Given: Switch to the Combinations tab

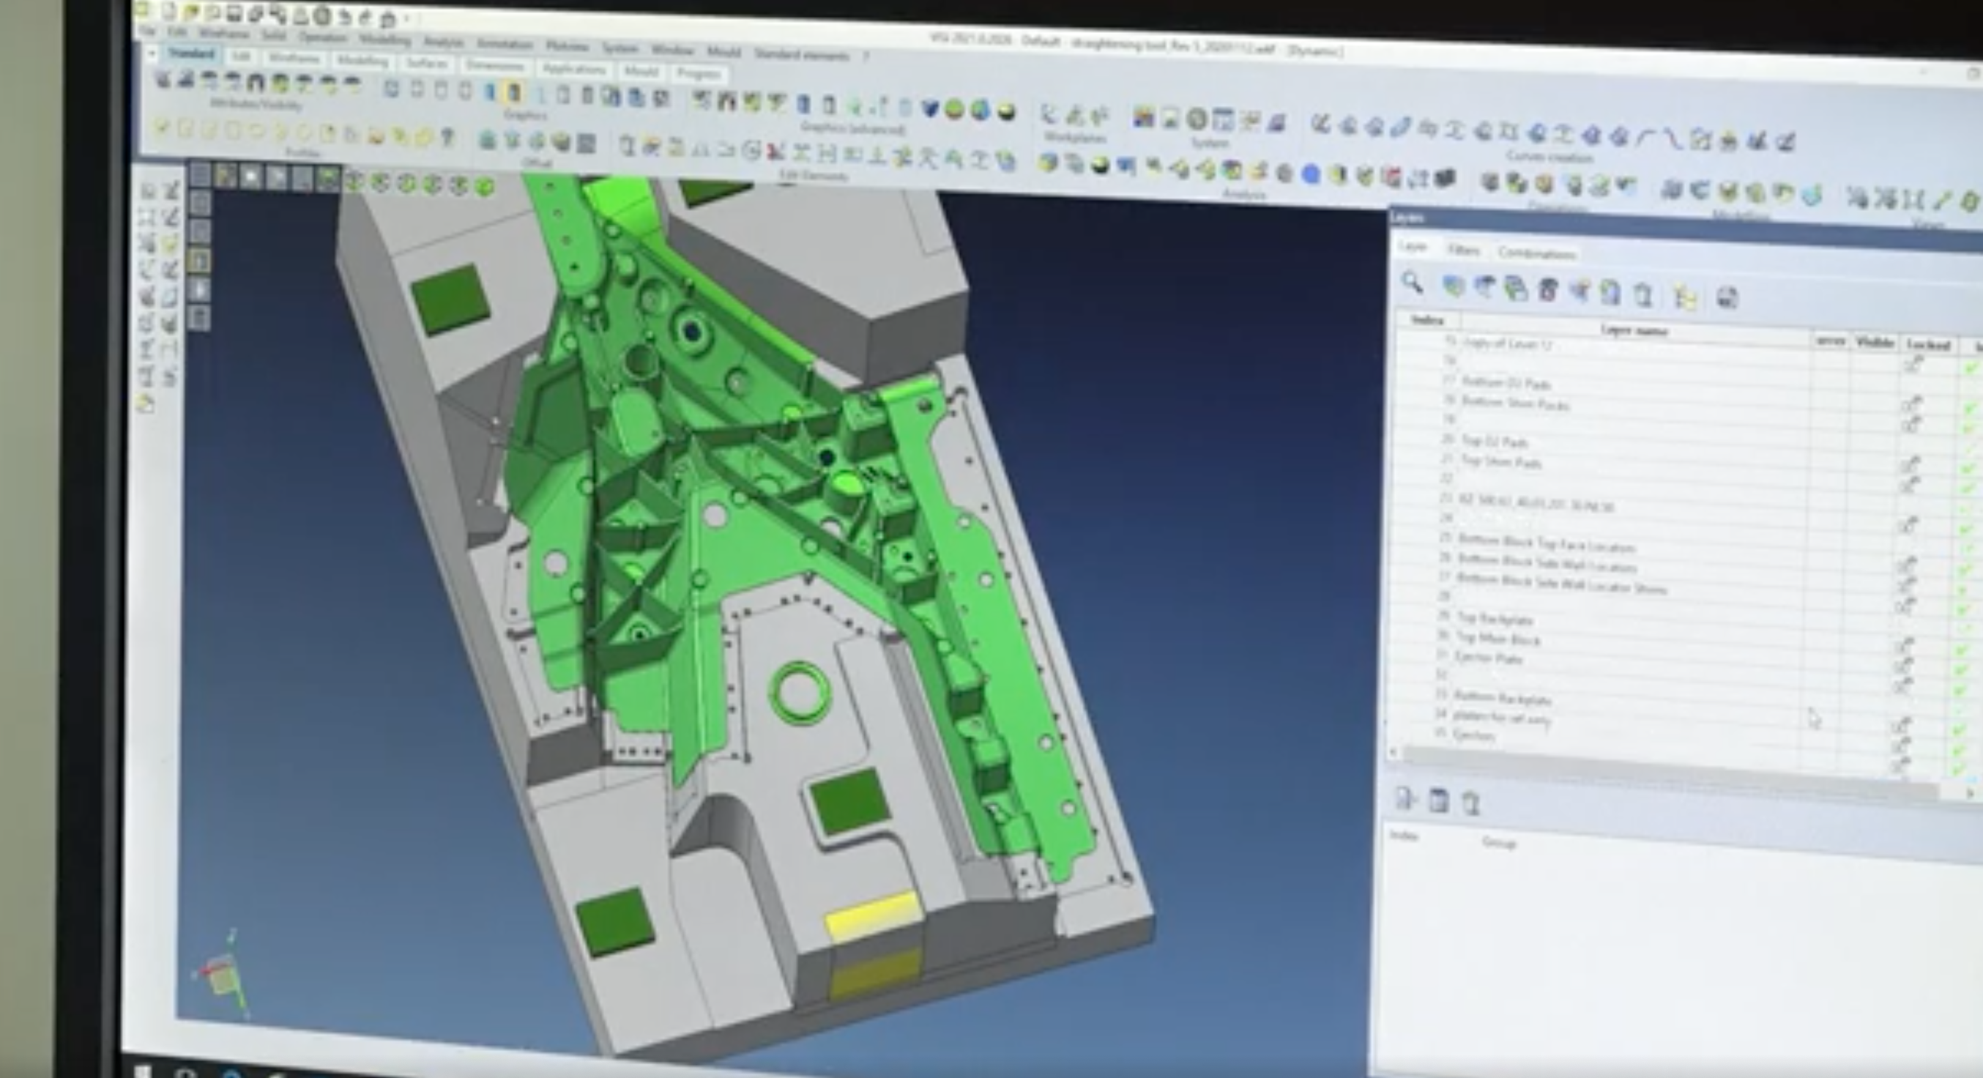Looking at the screenshot, I should 1536,253.
